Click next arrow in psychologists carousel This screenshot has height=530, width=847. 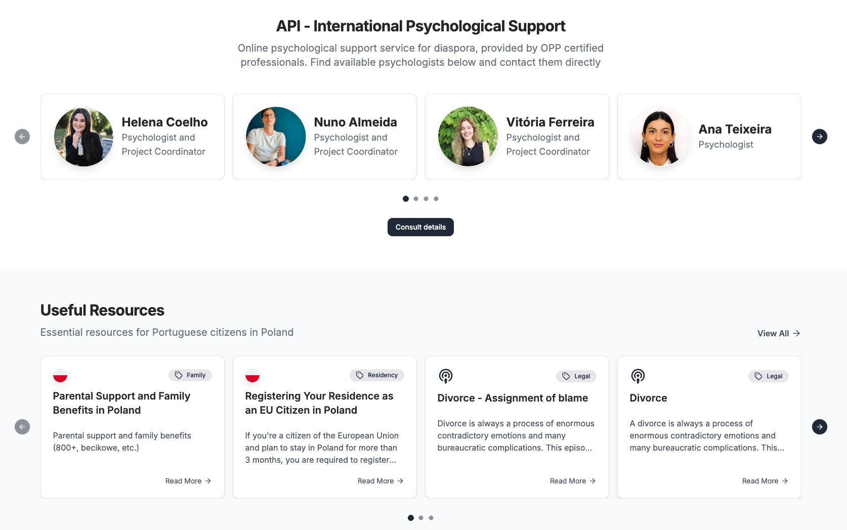[x=819, y=137]
